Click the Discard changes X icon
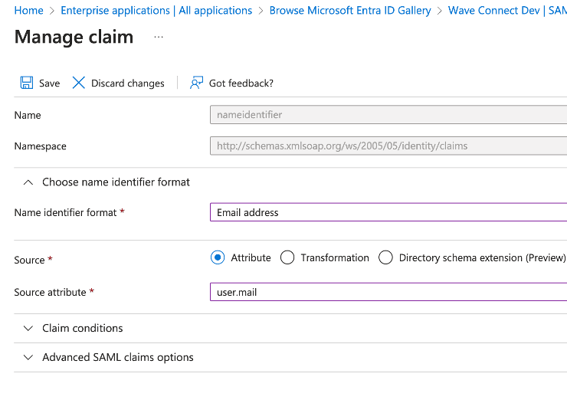Viewport: 567px width, 403px height. 78,83
